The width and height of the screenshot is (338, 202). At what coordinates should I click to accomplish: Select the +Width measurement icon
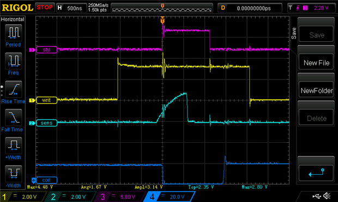tap(14, 146)
